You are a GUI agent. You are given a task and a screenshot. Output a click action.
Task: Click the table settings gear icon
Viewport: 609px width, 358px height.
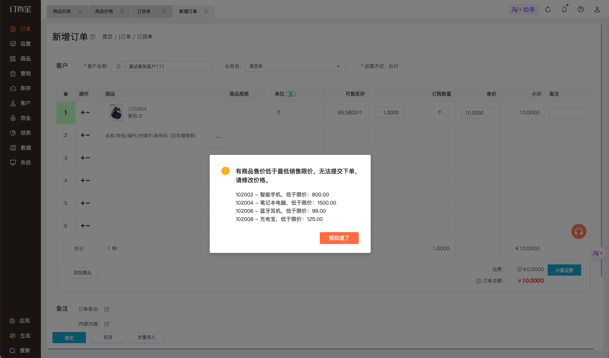[66, 94]
